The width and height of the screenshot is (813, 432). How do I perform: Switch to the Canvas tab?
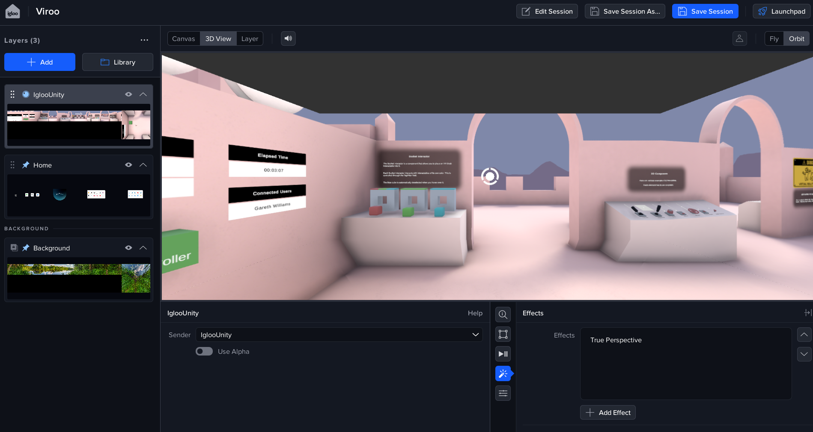[184, 38]
